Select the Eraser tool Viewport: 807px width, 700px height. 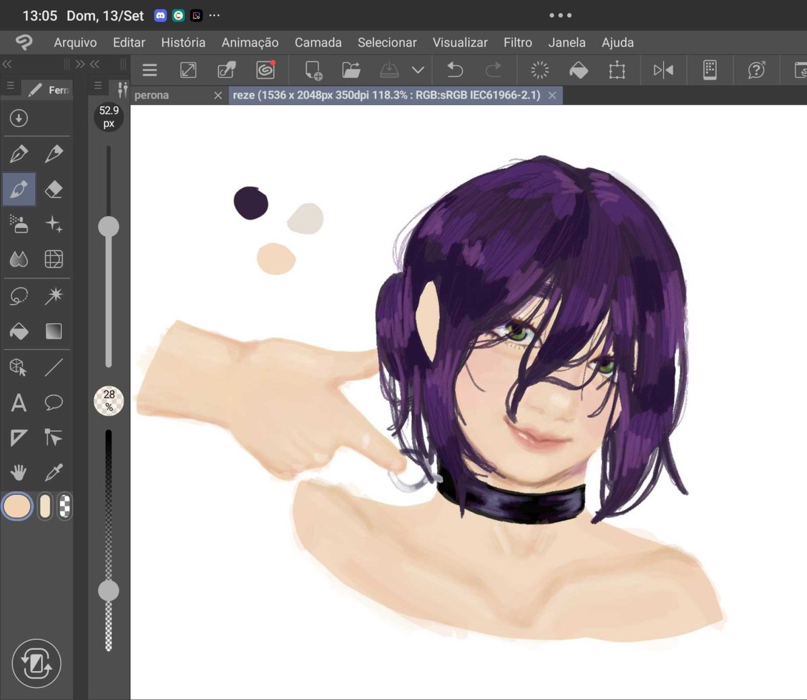tap(54, 189)
